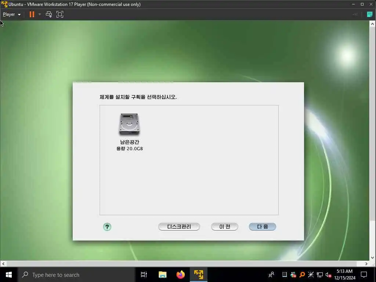Enter VMware full screen mode
This screenshot has width=376, height=282.
[60, 14]
